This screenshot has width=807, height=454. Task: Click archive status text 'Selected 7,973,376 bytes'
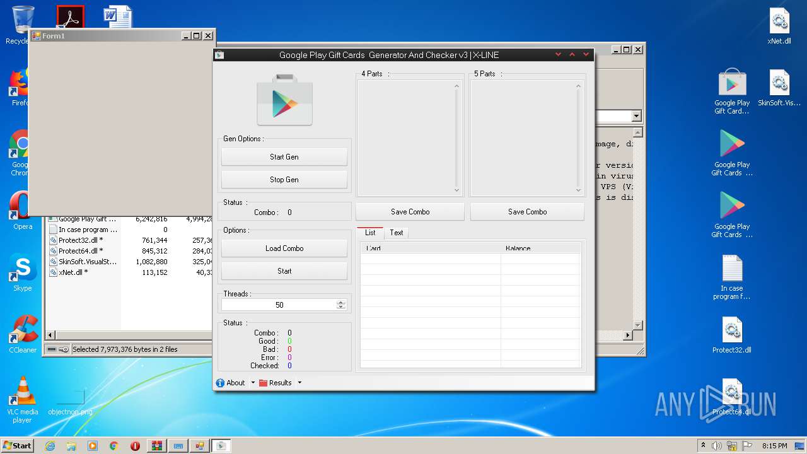125,349
